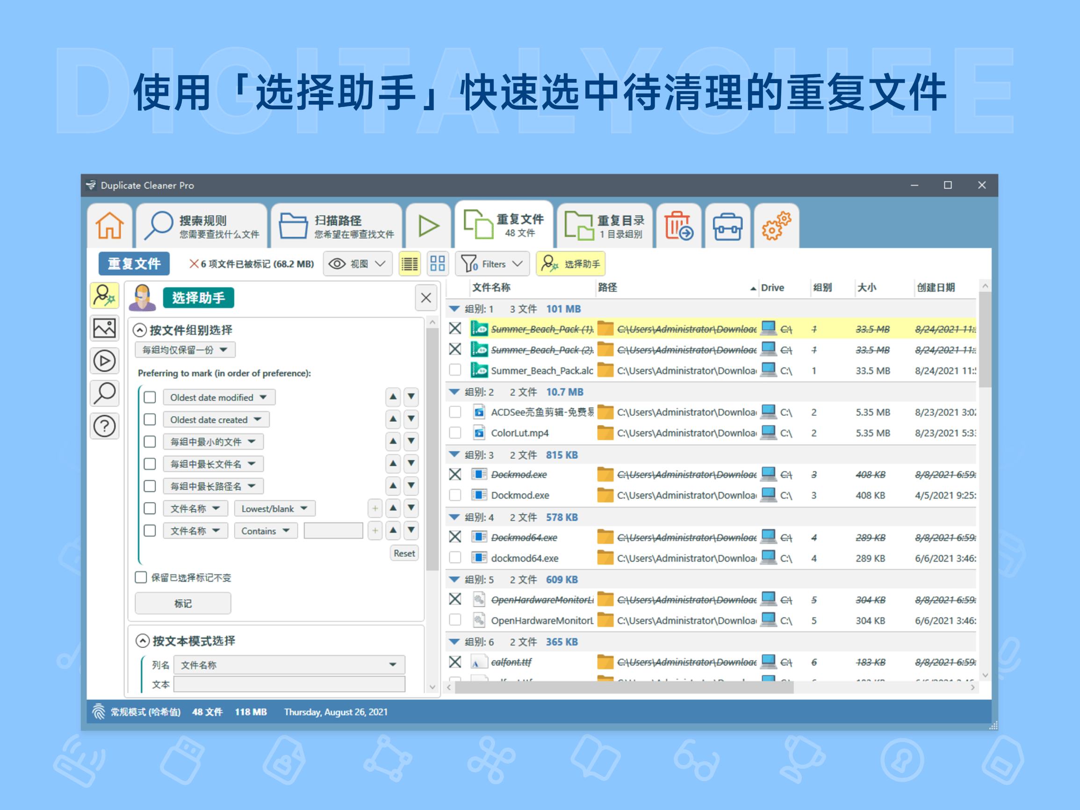Image resolution: width=1080 pixels, height=810 pixels.
Task: Open keep-one-per-group dropdown
Action: pyautogui.click(x=185, y=349)
